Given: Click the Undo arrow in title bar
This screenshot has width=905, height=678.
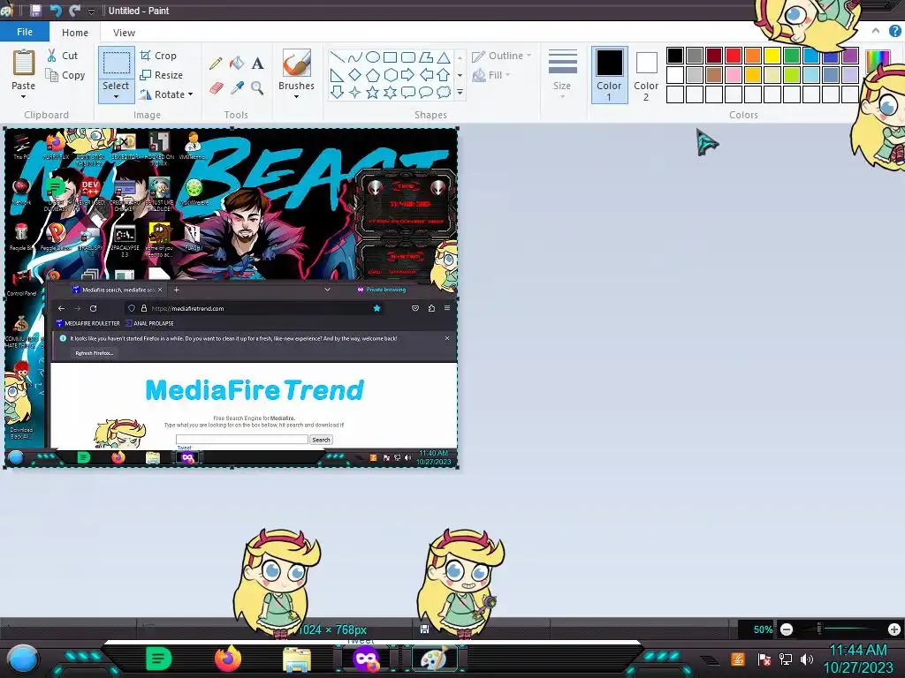Looking at the screenshot, I should point(56,11).
